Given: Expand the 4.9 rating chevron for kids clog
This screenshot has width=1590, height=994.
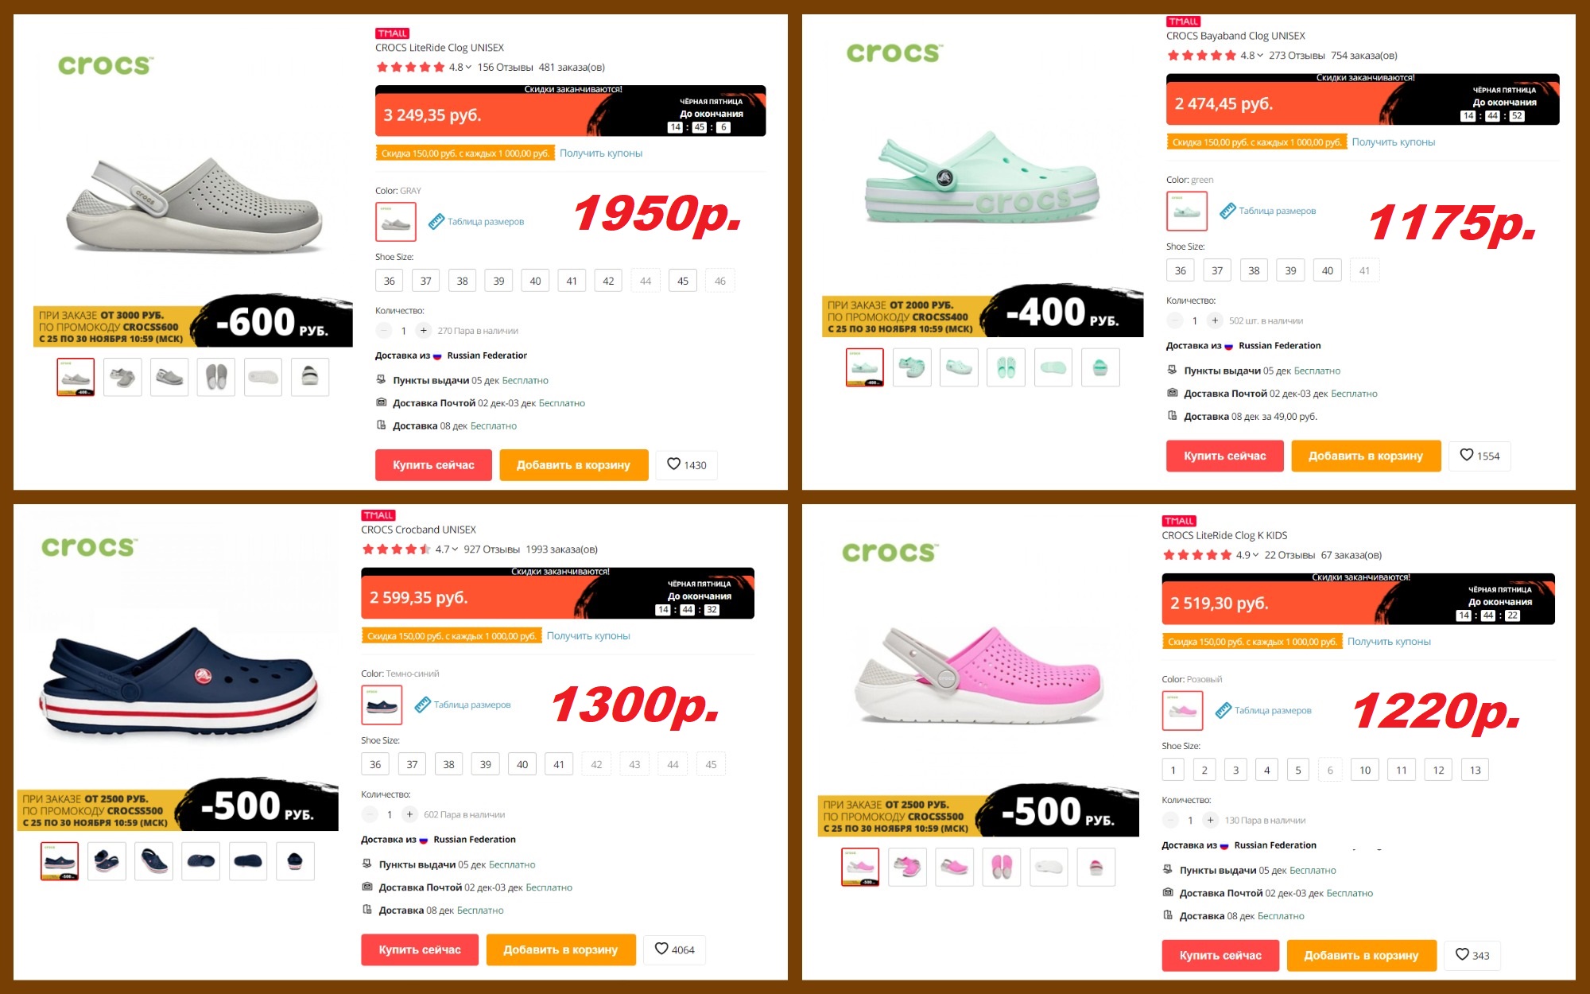Looking at the screenshot, I should pyautogui.click(x=1255, y=555).
